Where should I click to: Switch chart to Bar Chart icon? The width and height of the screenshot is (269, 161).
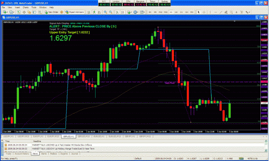89,12
